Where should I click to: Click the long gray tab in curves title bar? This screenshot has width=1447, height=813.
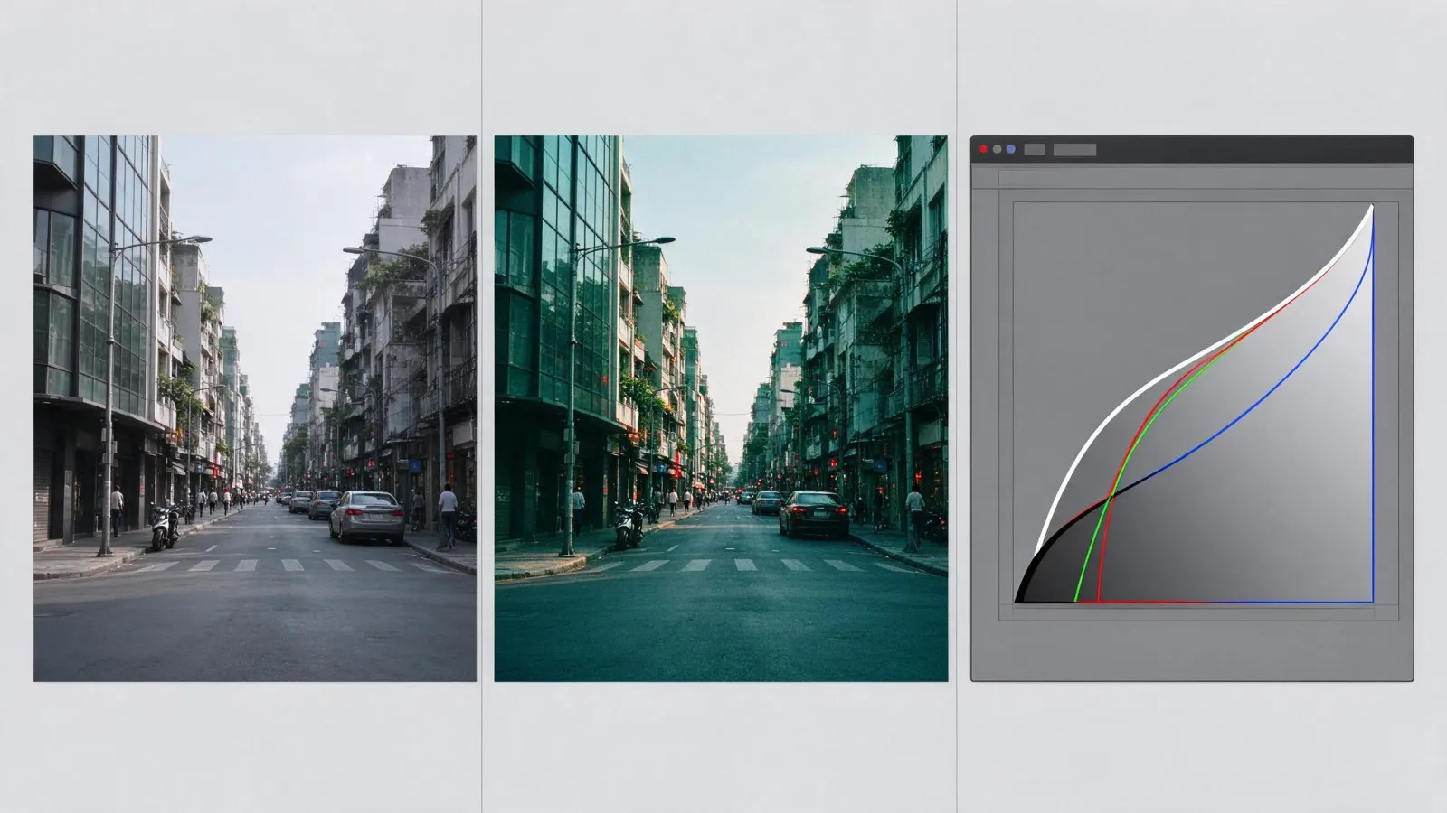pos(1074,150)
